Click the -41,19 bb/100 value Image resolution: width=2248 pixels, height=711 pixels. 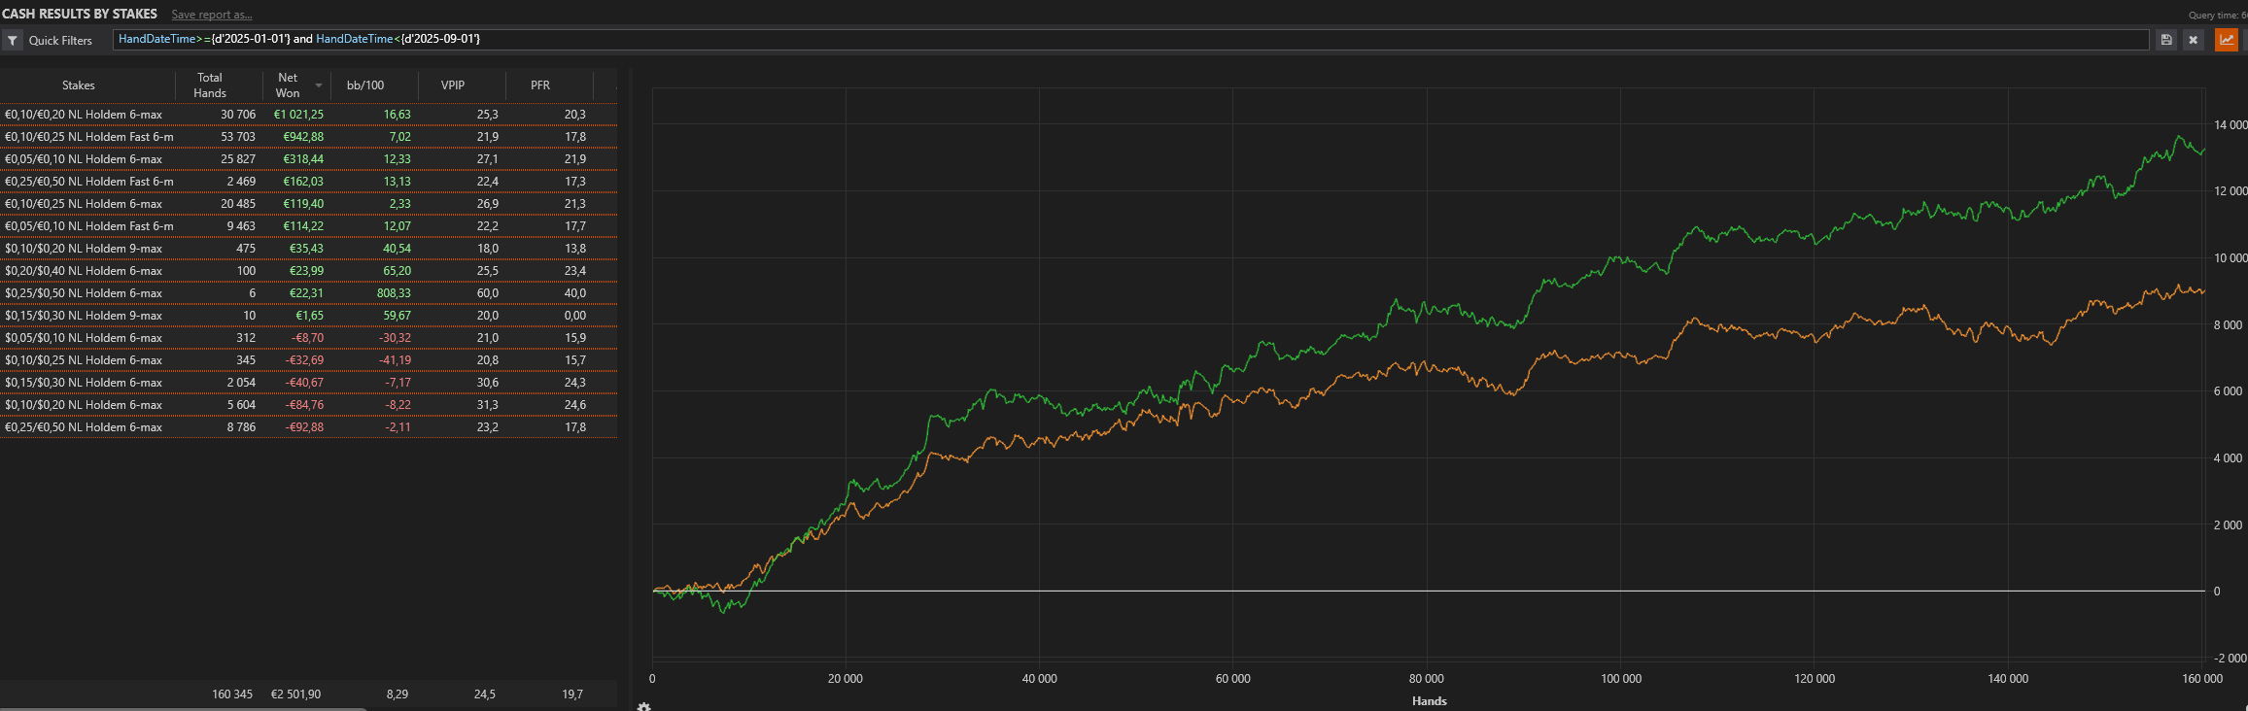click(395, 360)
